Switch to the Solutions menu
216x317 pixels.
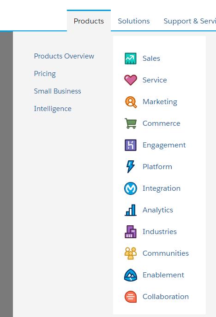pos(134,21)
